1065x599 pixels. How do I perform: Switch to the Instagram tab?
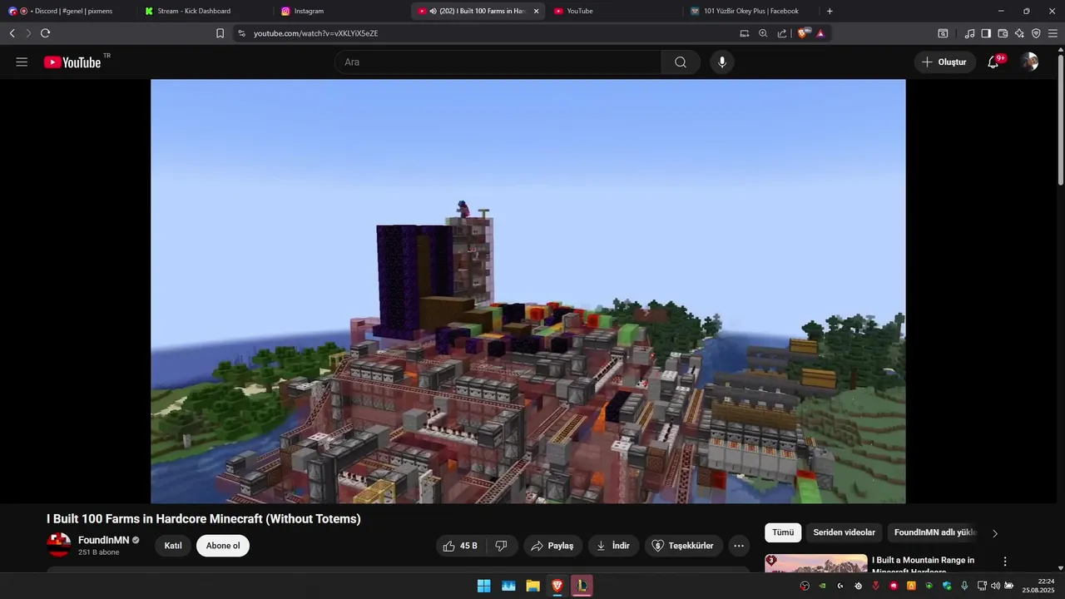(x=340, y=11)
